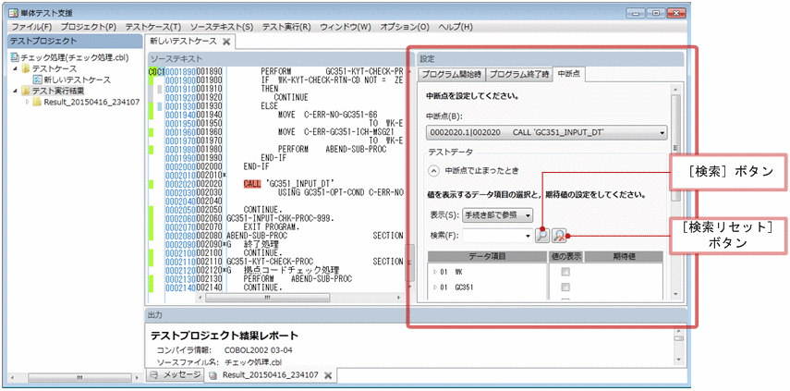790x391 pixels.
Task: Minimize the 単体テスト支援 window
Action: click(637, 13)
